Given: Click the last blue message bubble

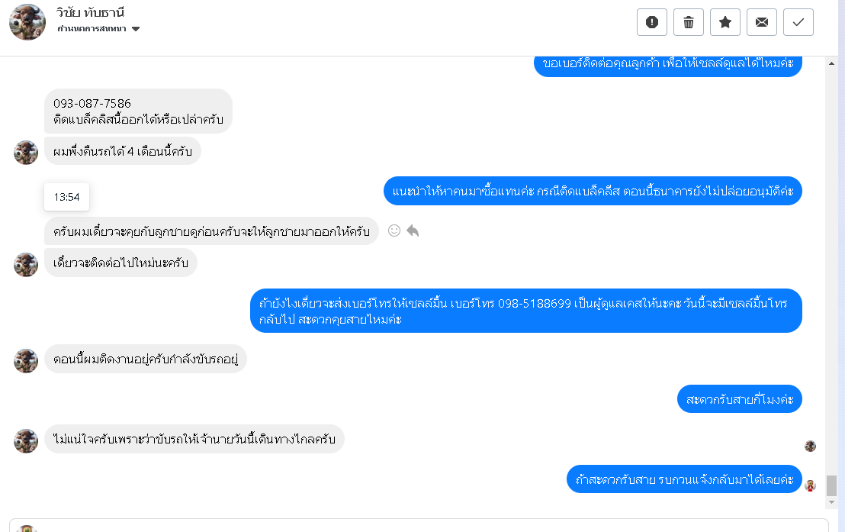Looking at the screenshot, I should coord(684,479).
